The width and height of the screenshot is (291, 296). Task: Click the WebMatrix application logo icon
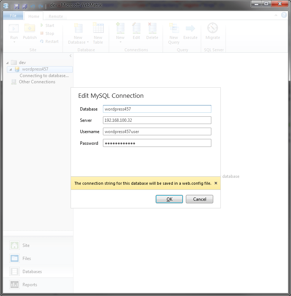click(x=6, y=6)
